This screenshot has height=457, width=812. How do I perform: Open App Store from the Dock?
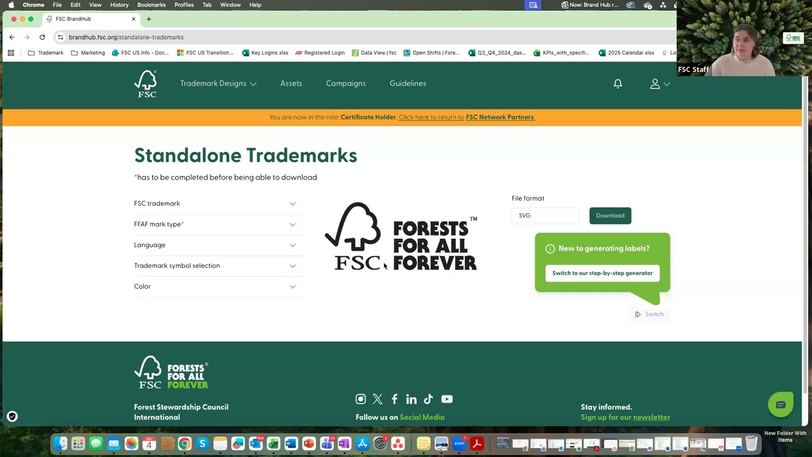362,444
